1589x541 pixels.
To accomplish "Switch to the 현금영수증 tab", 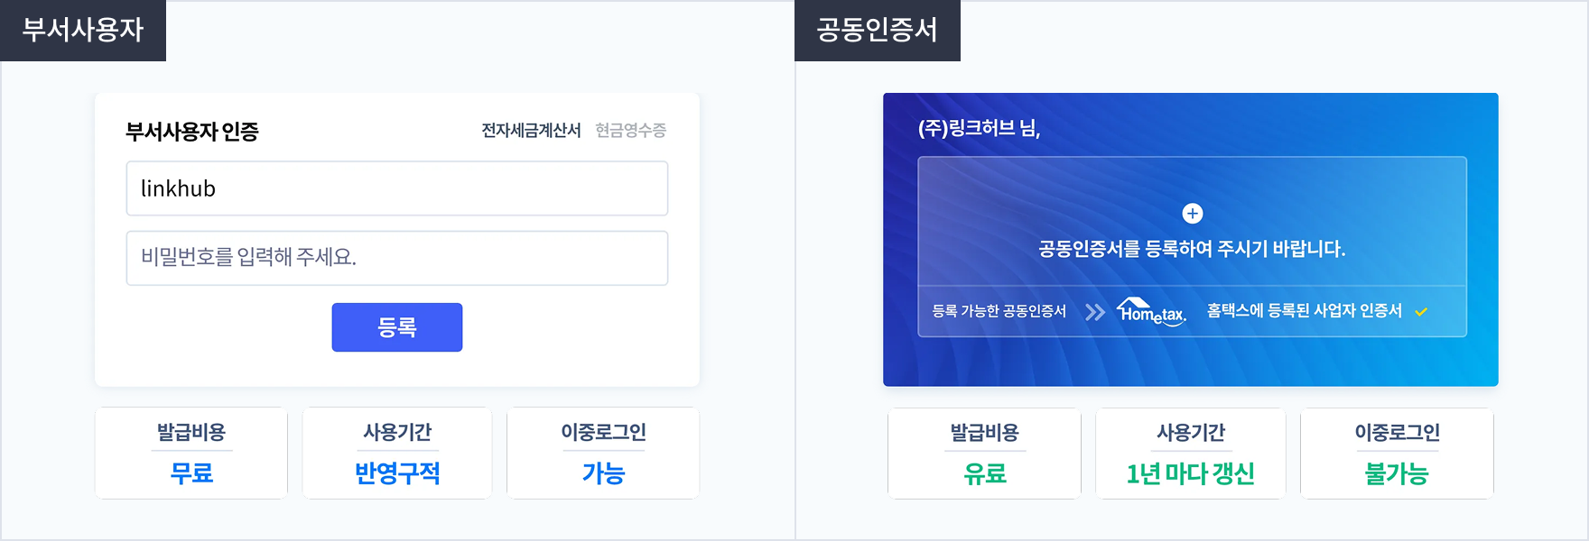I will (632, 129).
